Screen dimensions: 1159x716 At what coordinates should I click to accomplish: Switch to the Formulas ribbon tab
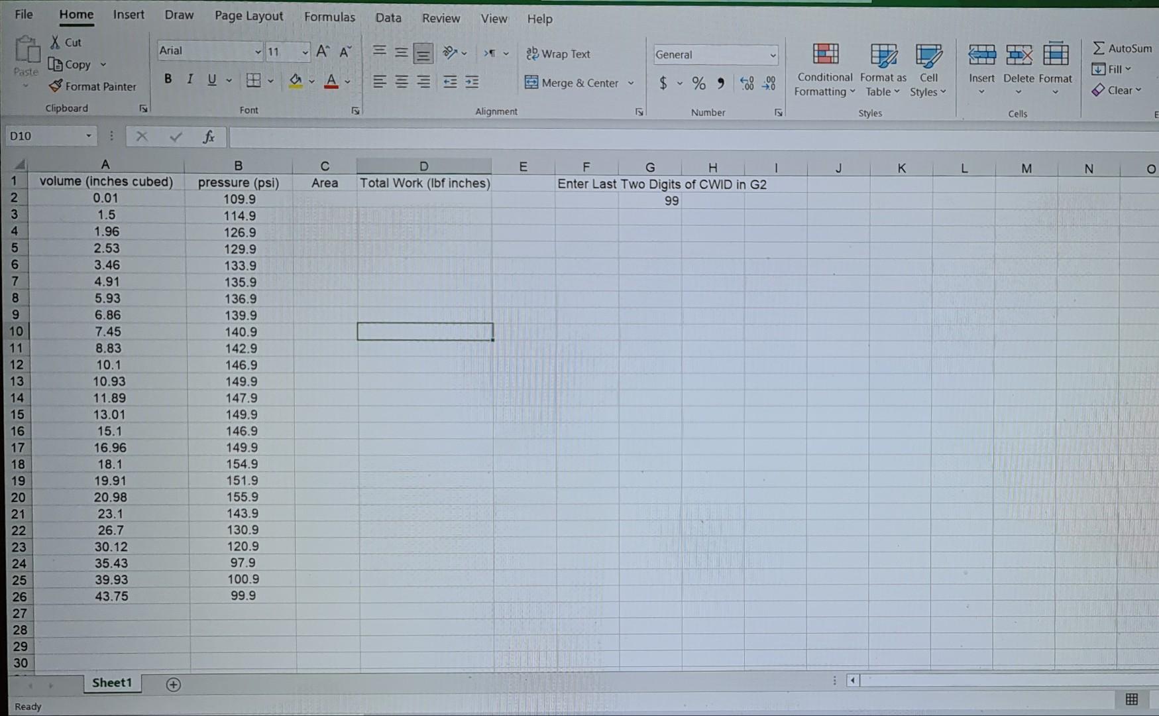tap(329, 17)
